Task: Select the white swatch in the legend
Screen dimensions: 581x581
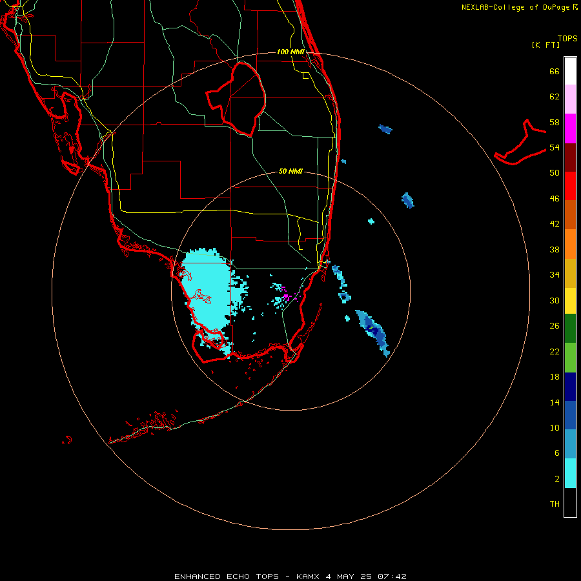Action: click(x=570, y=71)
